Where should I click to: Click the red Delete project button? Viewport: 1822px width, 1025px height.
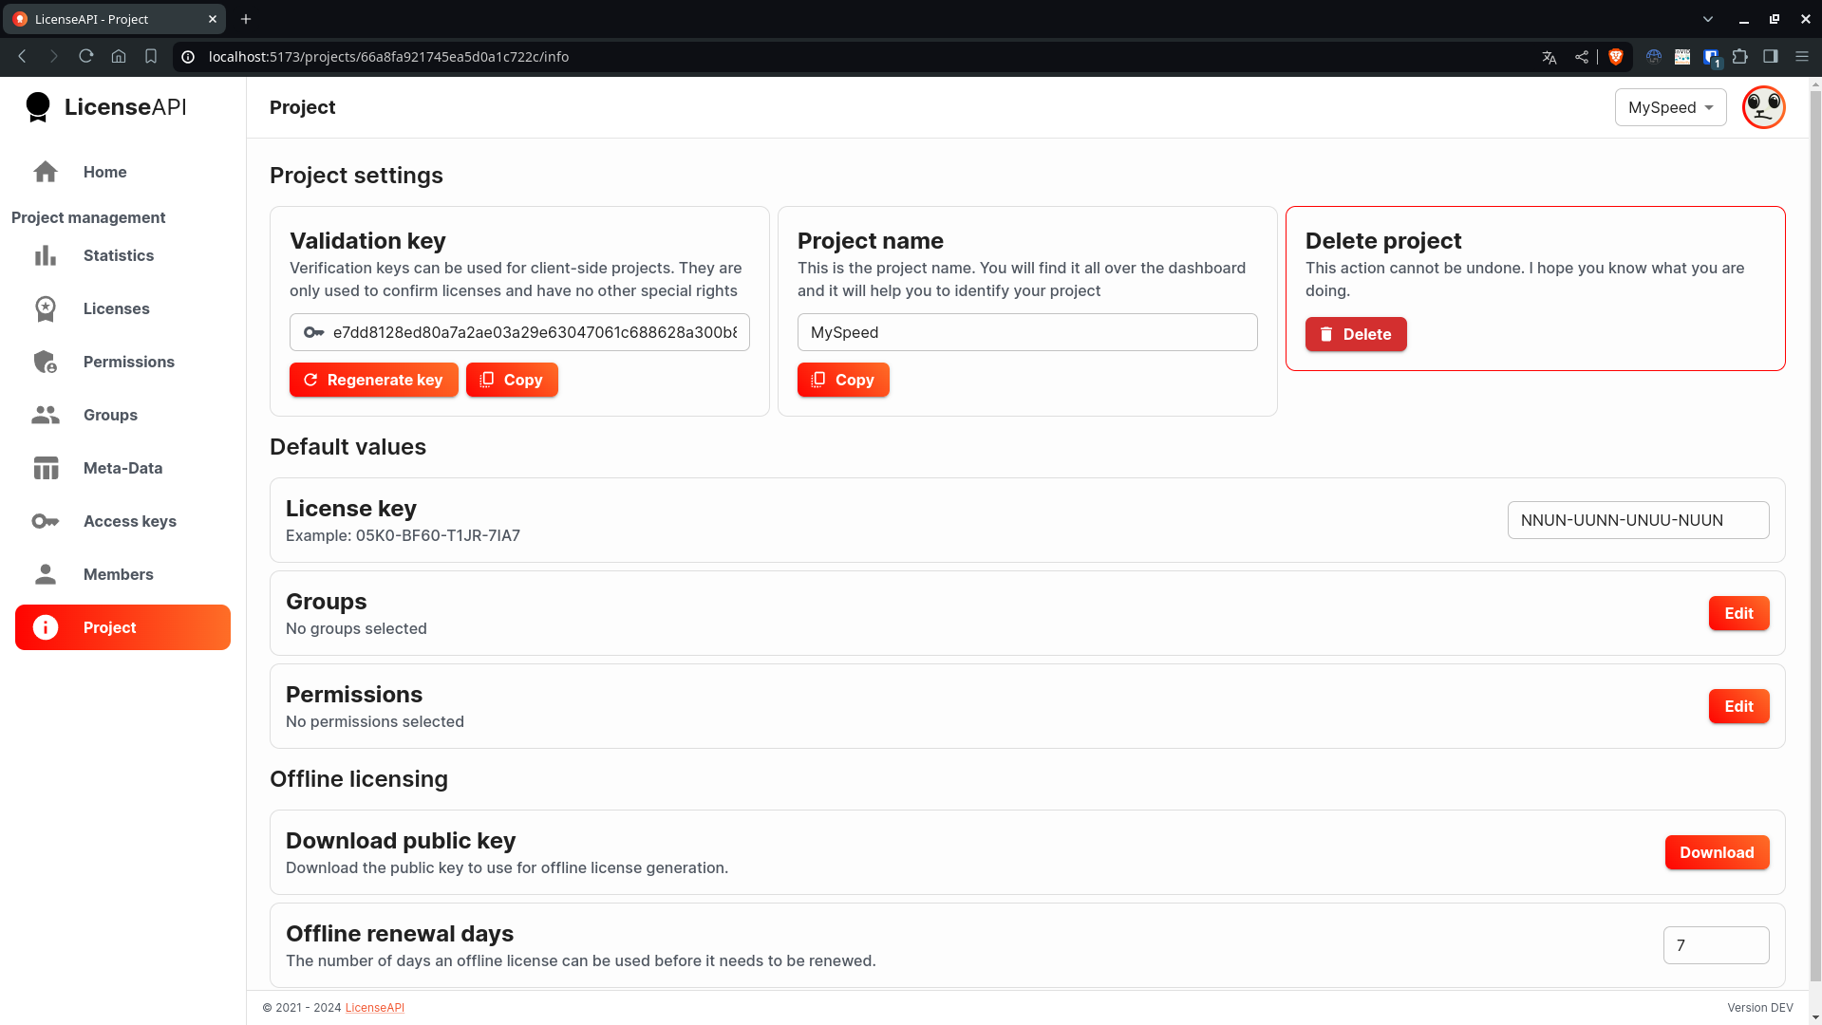(x=1356, y=334)
